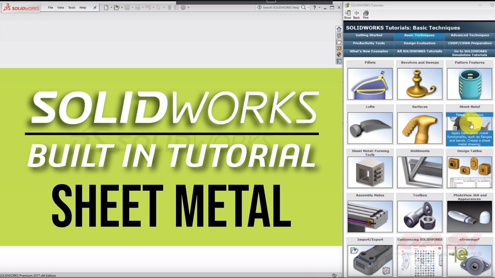
Task: Click the Select cursor tool icon
Action: click(158, 7)
